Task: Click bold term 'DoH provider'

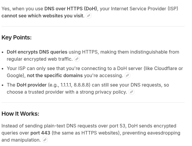Action: [x=32, y=85]
